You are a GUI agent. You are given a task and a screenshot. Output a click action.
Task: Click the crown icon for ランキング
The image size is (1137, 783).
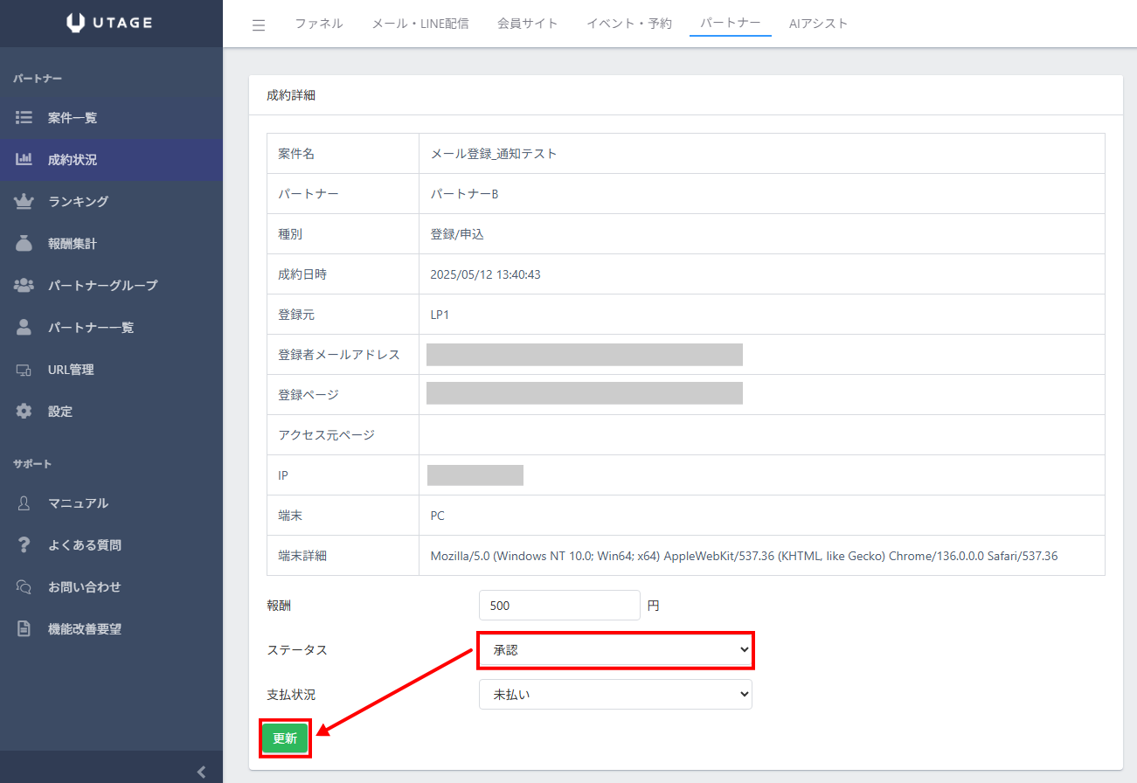coord(24,202)
